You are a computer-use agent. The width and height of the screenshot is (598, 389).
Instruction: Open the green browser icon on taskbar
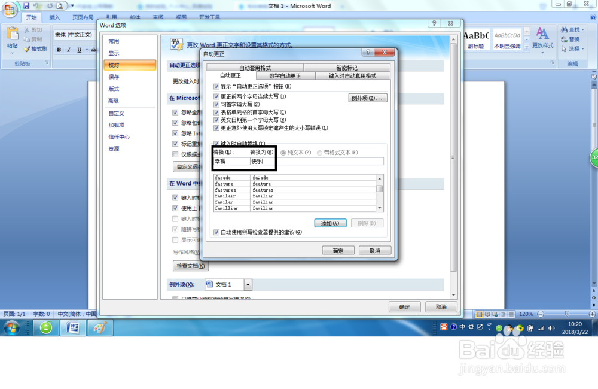(46, 328)
